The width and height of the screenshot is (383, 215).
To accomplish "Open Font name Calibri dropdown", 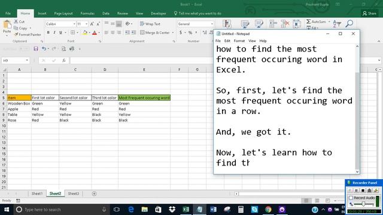I will click(74, 24).
